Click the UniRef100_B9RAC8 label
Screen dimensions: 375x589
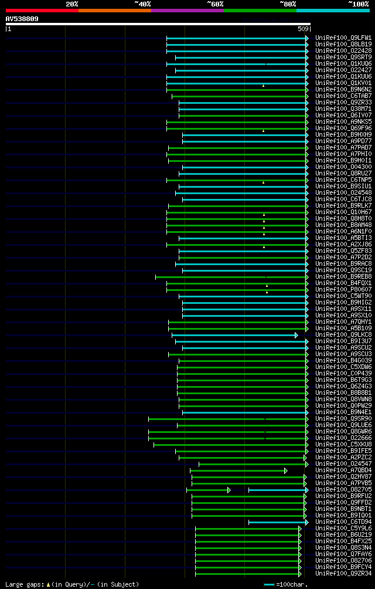(343, 263)
